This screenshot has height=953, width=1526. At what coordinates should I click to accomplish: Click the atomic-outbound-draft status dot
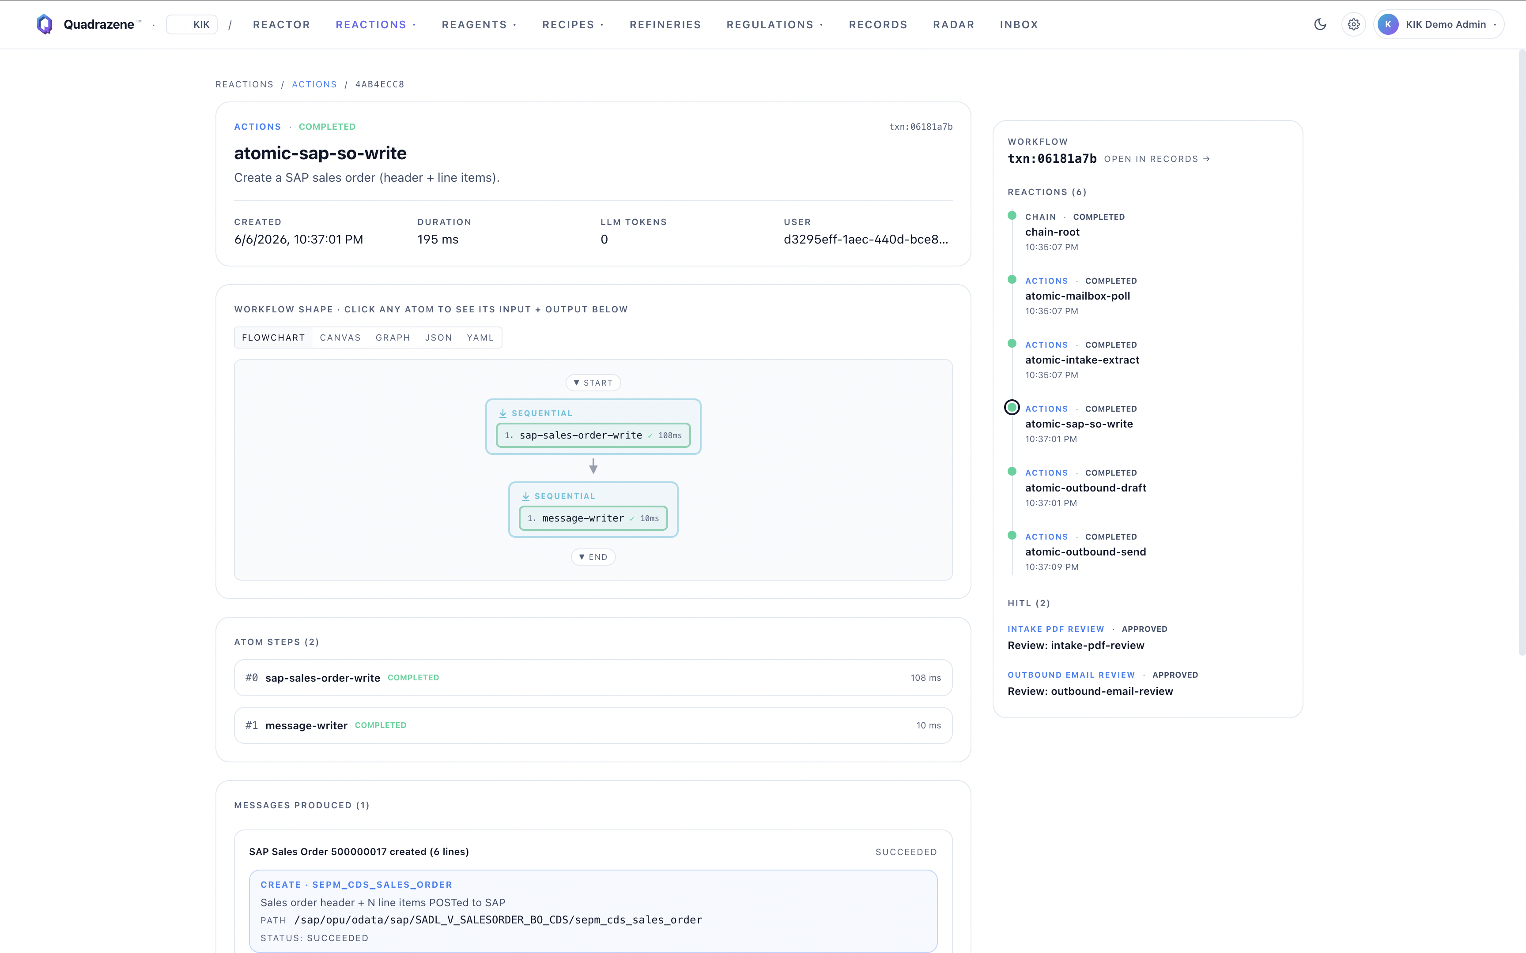coord(1012,472)
